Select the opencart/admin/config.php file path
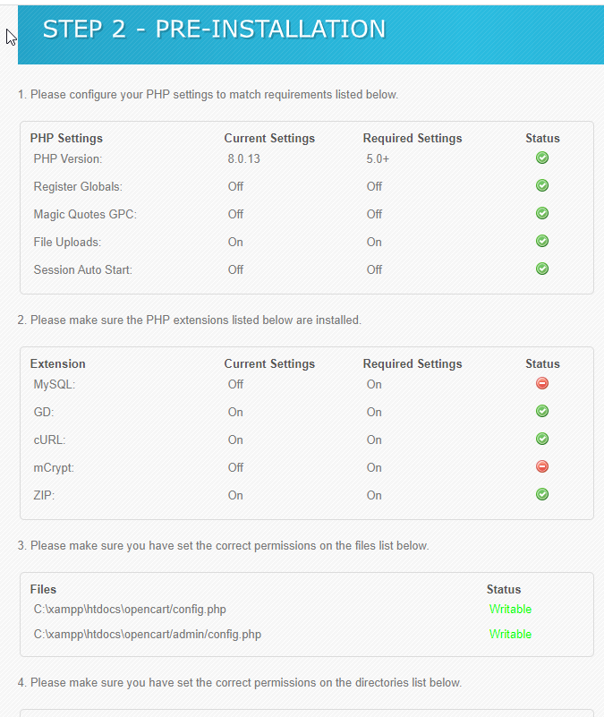604x717 pixels. tap(148, 635)
